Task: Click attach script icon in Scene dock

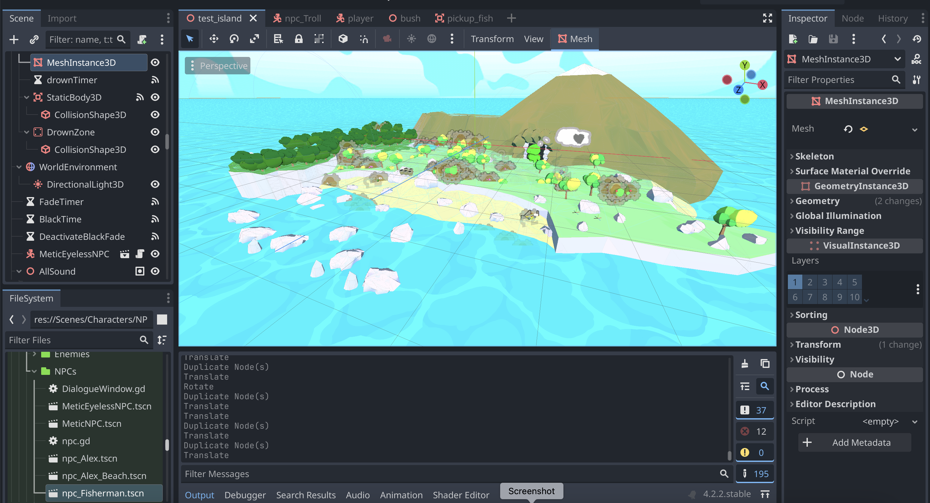Action: coord(142,39)
